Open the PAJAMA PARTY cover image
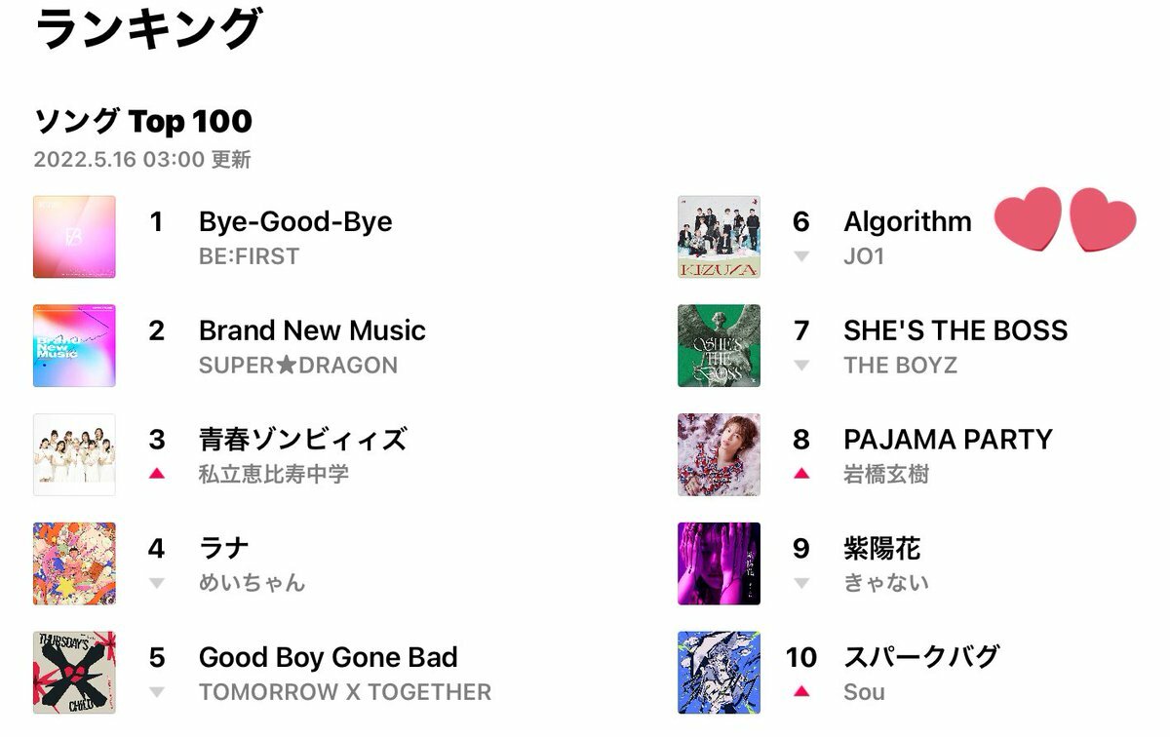The width and height of the screenshot is (1170, 737). tap(719, 455)
